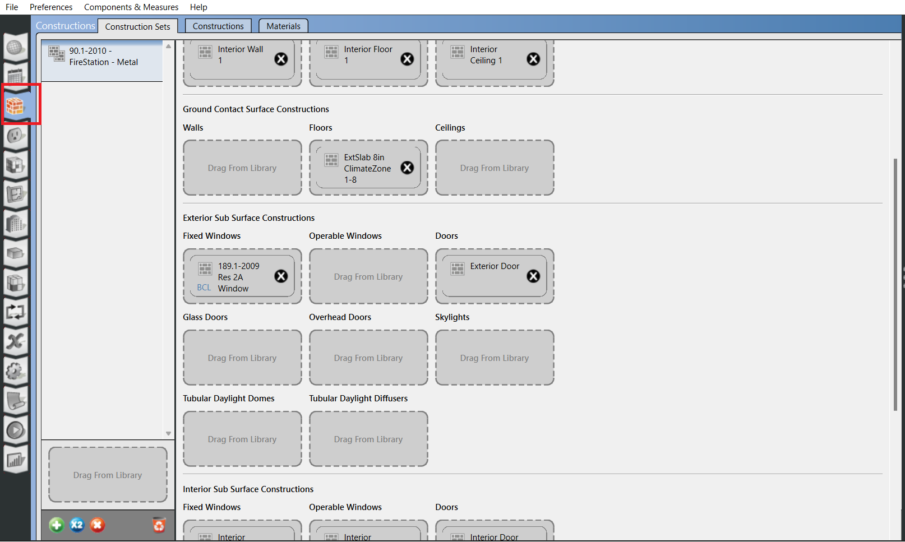Click the Overhead Doors drop zone
Screen dimensions: 905x542
click(368, 358)
